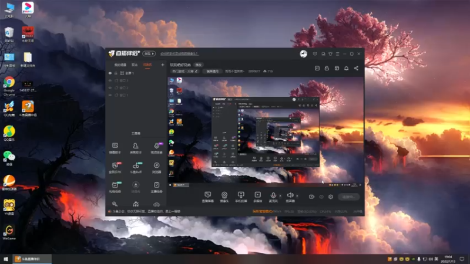Add a 直播屏幕 screen capture source
Image resolution: width=470 pixels, height=264 pixels.
(208, 197)
